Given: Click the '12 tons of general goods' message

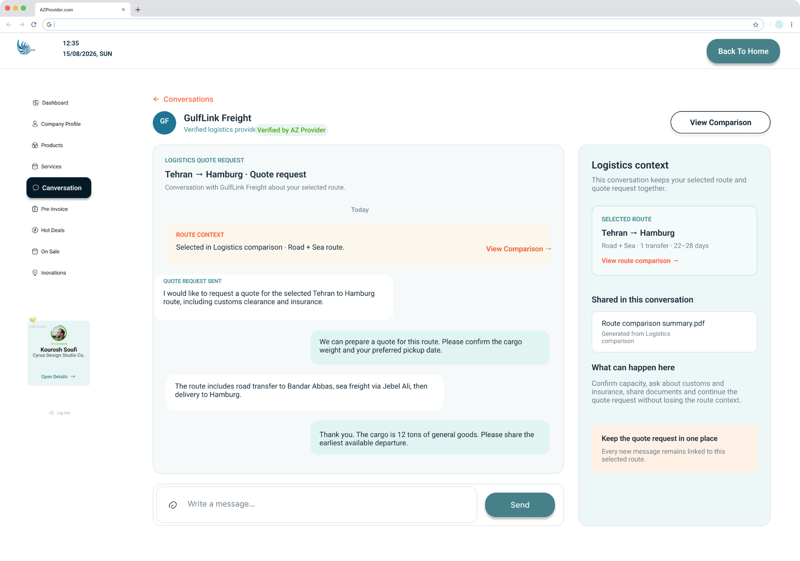Looking at the screenshot, I should tap(430, 438).
